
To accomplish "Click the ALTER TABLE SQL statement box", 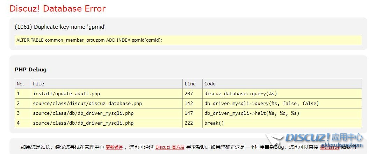I will coord(188,40).
